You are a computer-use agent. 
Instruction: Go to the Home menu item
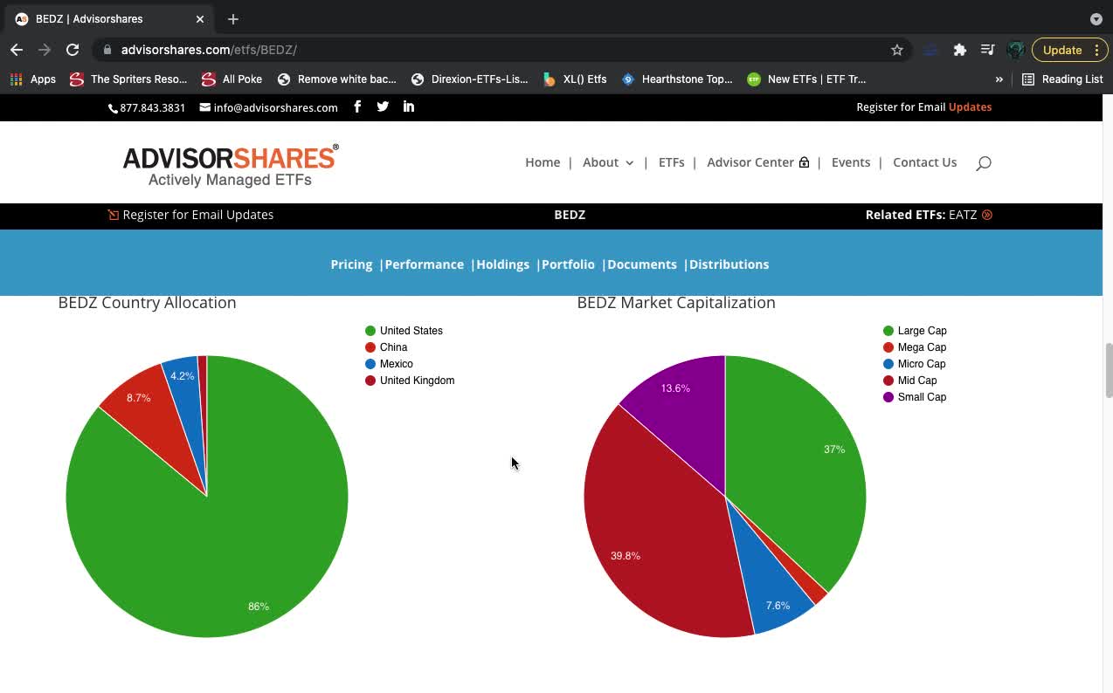[543, 162]
